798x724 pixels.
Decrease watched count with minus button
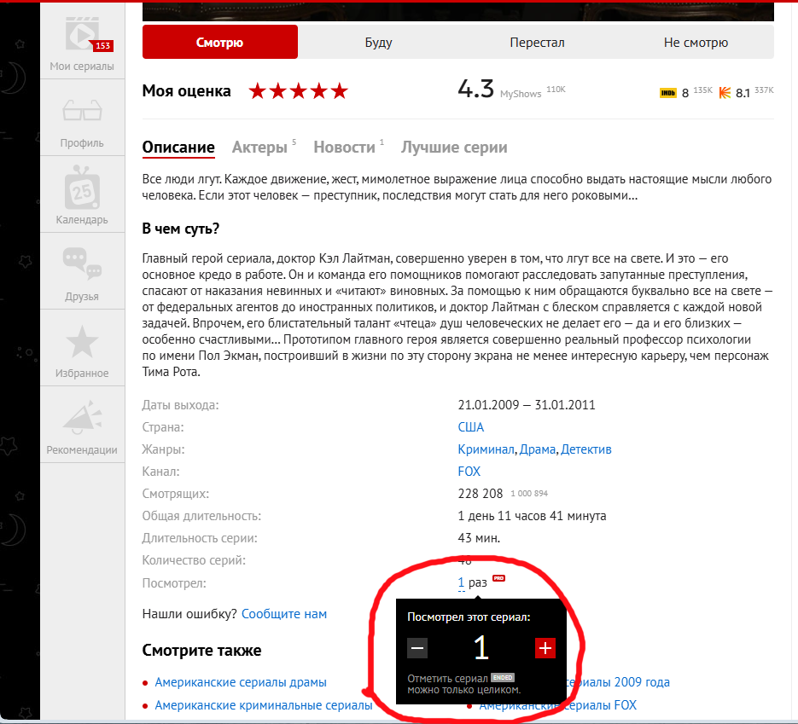[x=417, y=649]
